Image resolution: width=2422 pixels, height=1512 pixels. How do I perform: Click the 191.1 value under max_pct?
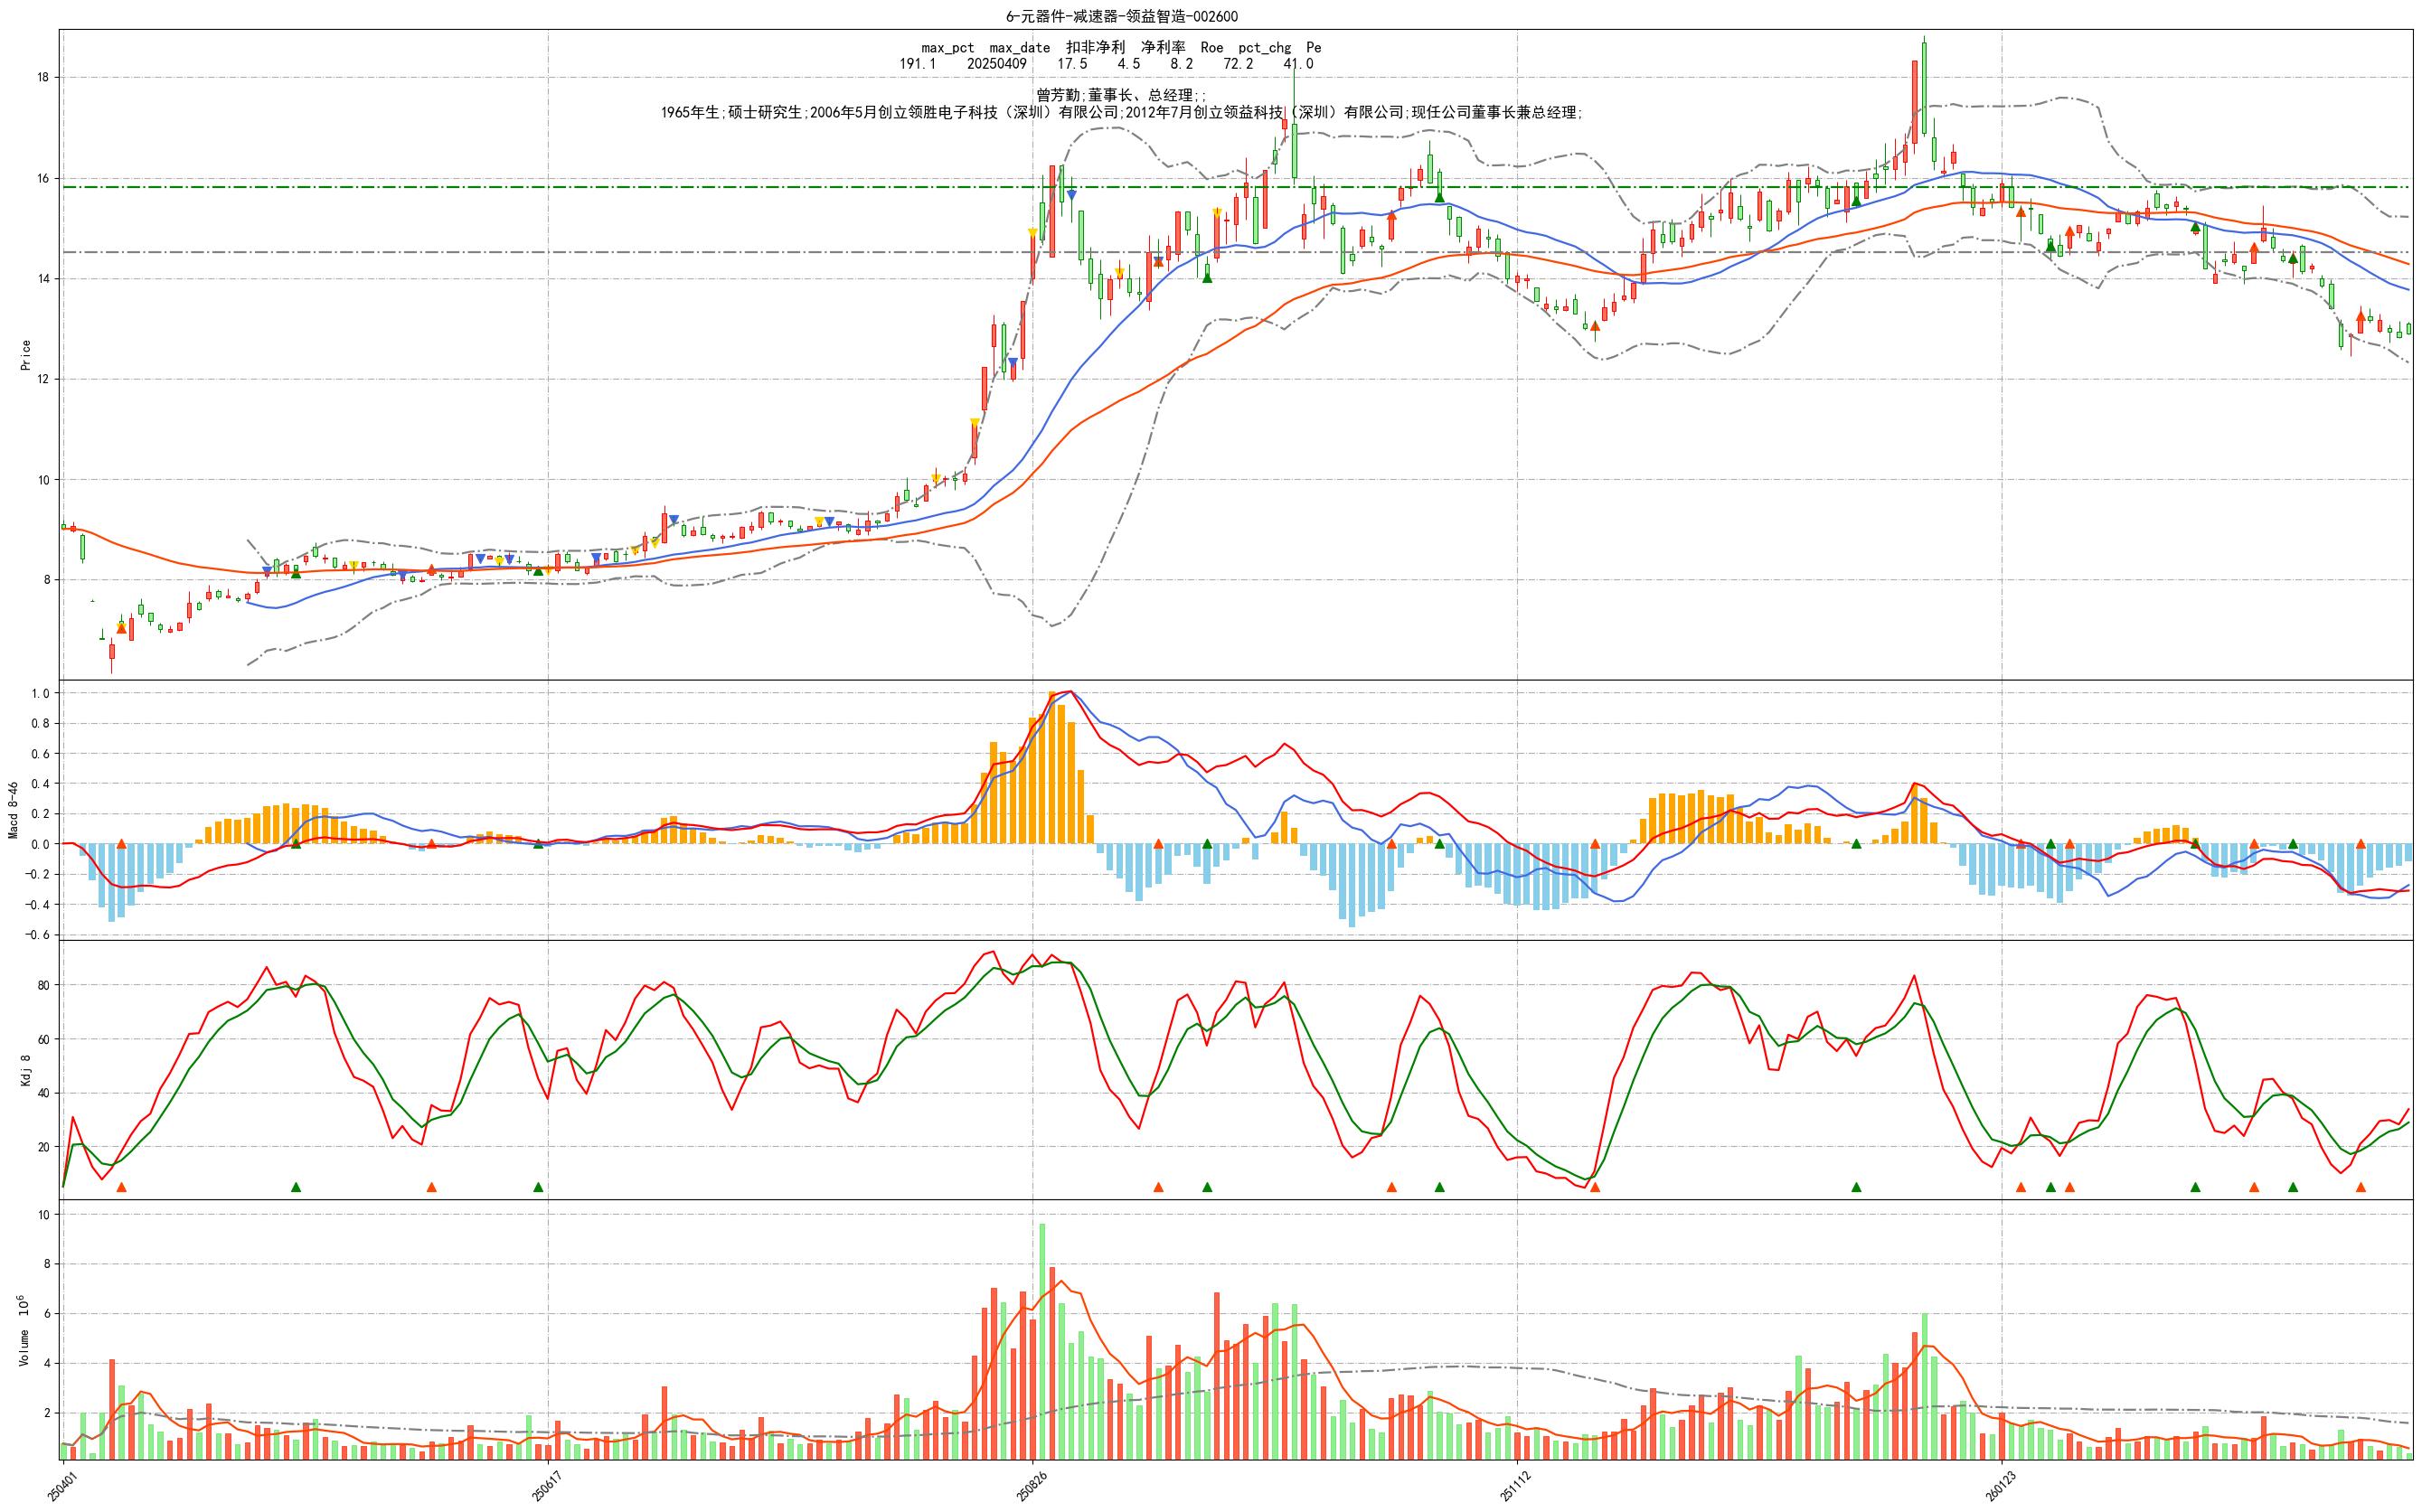pos(917,64)
